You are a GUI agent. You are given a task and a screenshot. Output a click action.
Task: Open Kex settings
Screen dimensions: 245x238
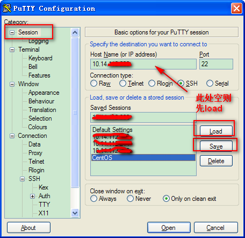(44, 187)
